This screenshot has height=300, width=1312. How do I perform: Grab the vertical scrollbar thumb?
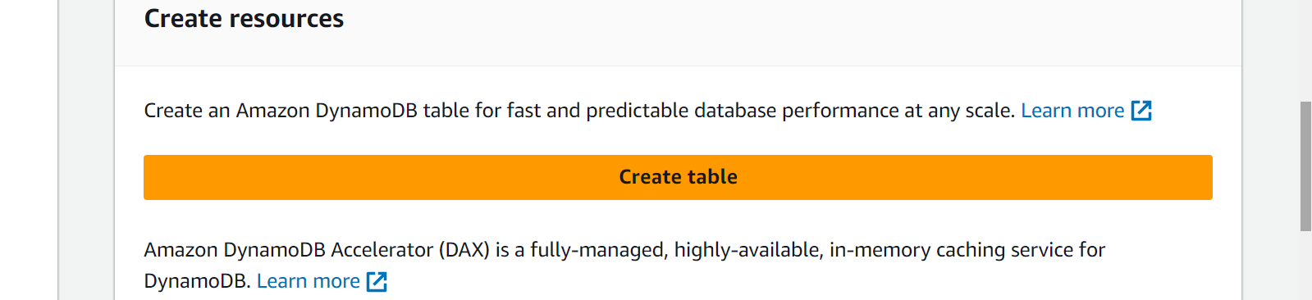click(1305, 166)
